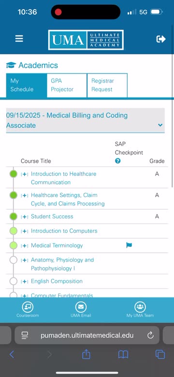Reload the page with refresh icon
Image resolution: width=174 pixels, height=377 pixels.
(150, 335)
